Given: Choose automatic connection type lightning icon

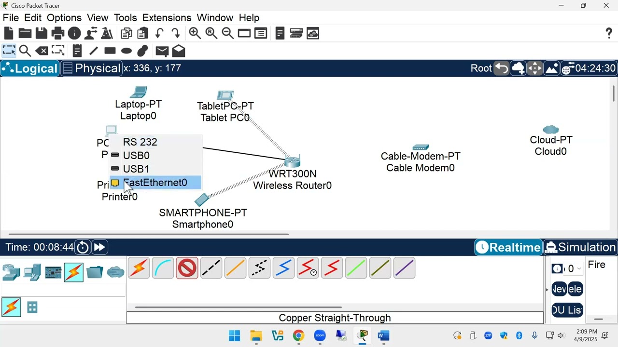Looking at the screenshot, I should click(139, 268).
